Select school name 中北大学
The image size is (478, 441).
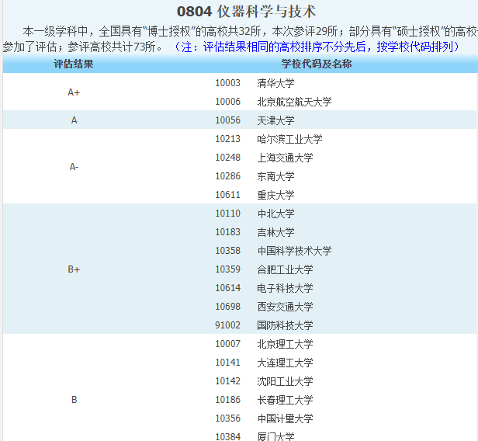coord(275,214)
